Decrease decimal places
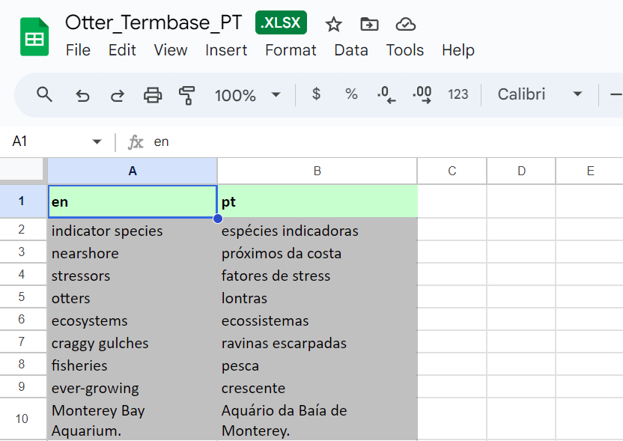 [x=386, y=94]
